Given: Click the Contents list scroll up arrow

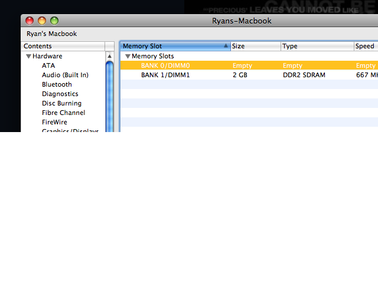Looking at the screenshot, I should [x=109, y=57].
